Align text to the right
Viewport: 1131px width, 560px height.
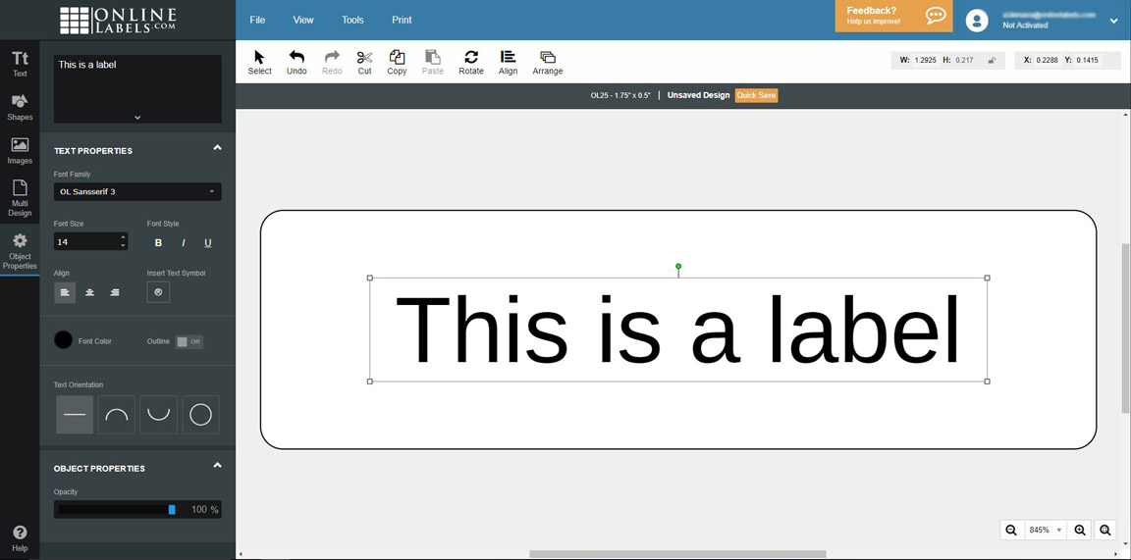(115, 292)
